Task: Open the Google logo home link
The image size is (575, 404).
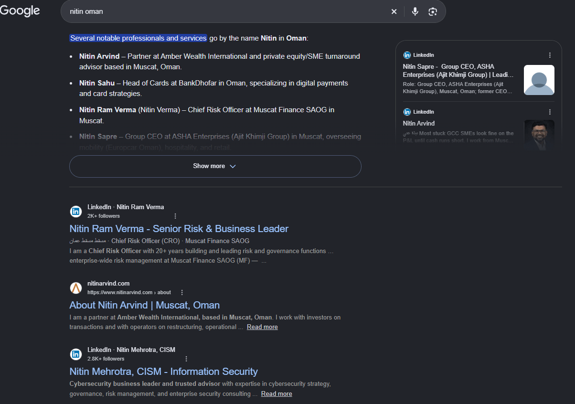Action: (x=20, y=11)
